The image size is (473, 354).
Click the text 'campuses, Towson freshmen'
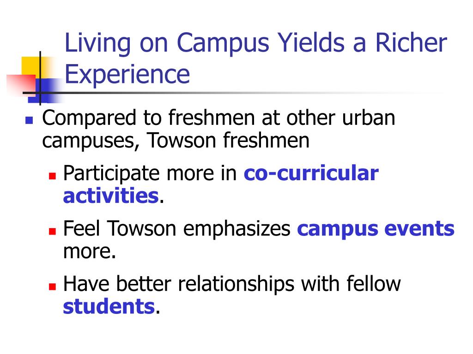(176, 141)
